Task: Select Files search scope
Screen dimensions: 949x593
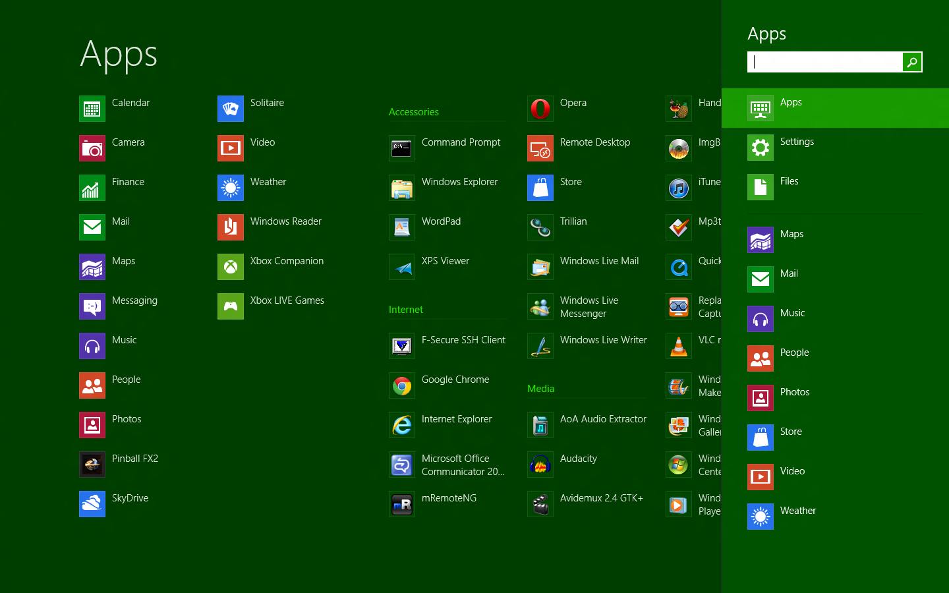Action: point(835,187)
